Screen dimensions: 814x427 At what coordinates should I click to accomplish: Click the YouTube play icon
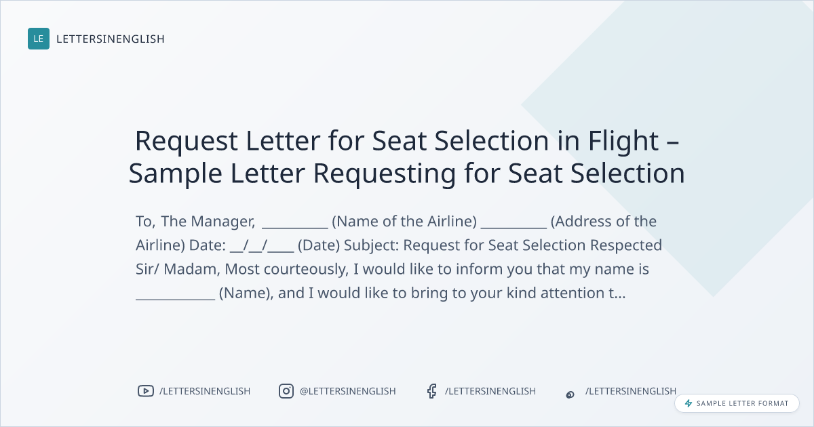[145, 391]
